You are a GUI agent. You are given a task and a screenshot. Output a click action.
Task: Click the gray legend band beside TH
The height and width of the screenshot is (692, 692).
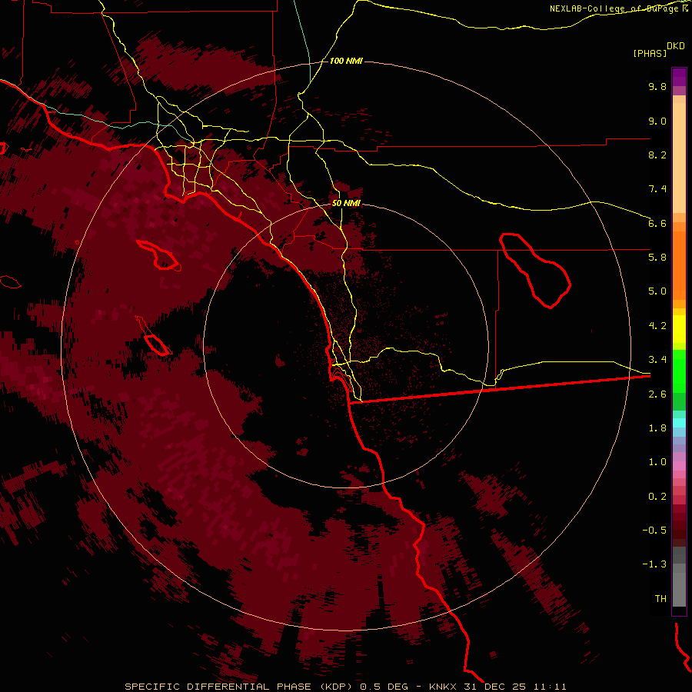pos(679,590)
